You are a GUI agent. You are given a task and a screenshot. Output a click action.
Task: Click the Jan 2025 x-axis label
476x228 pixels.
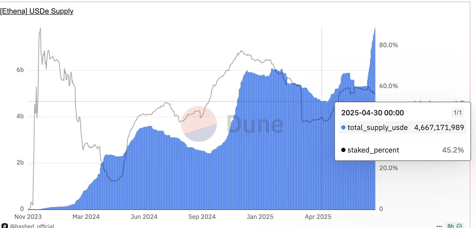click(260, 217)
